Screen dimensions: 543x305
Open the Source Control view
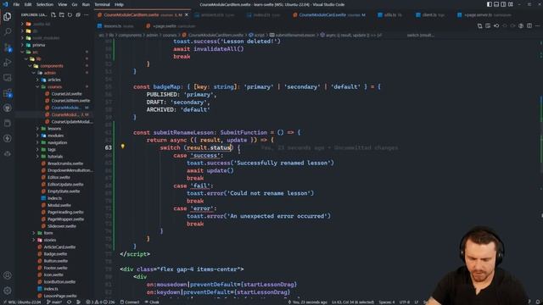(x=8, y=47)
